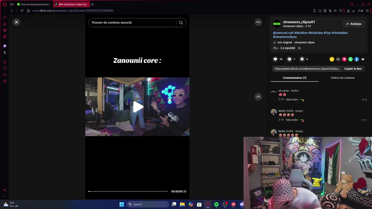Open the three-dots video options menu
This screenshot has height=209, width=372.
pos(258,22)
